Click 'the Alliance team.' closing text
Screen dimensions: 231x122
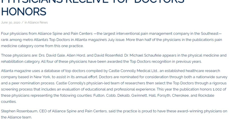pos(16,117)
